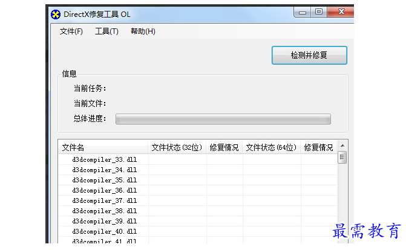Screen dimensions: 406x250
Task: Click the 文件状态(64位) column header
Action: [x=271, y=147]
